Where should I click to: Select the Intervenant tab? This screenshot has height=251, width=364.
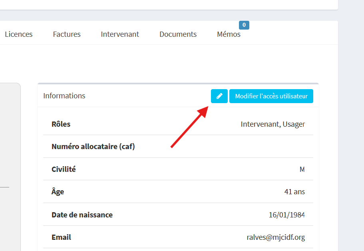[x=120, y=34]
